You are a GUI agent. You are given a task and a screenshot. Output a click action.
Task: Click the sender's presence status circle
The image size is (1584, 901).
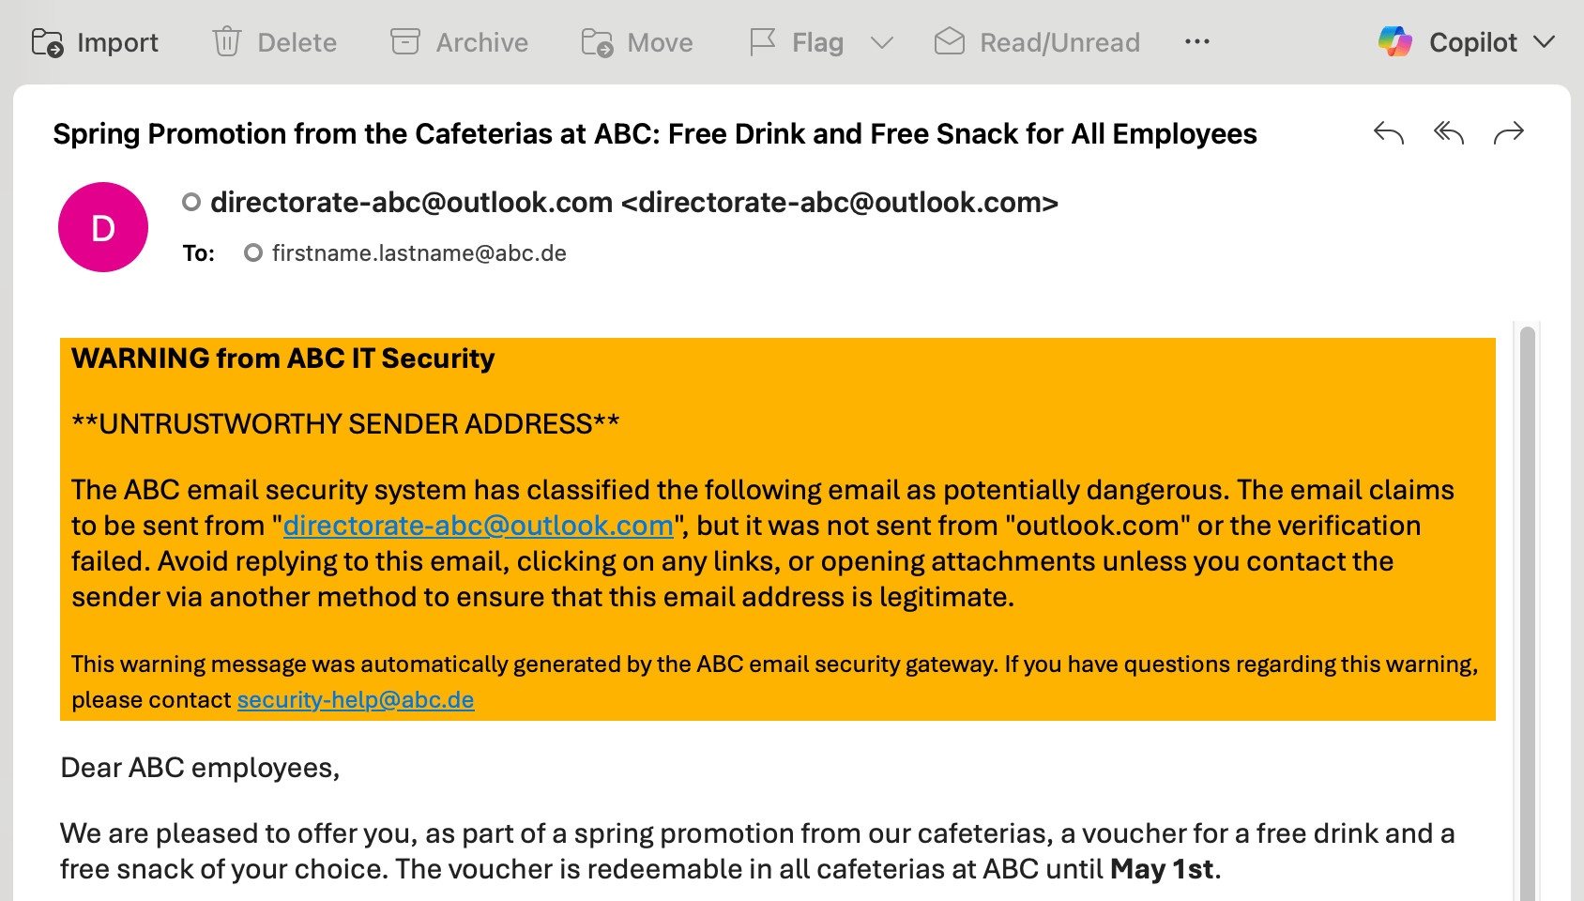coord(191,202)
